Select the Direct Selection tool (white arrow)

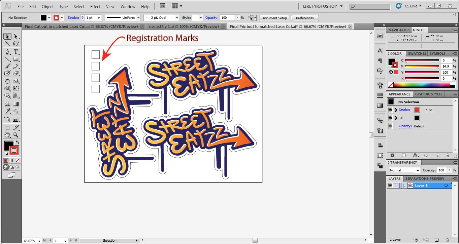click(x=15, y=36)
